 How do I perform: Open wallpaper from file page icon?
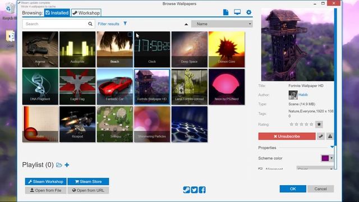[x=225, y=12]
